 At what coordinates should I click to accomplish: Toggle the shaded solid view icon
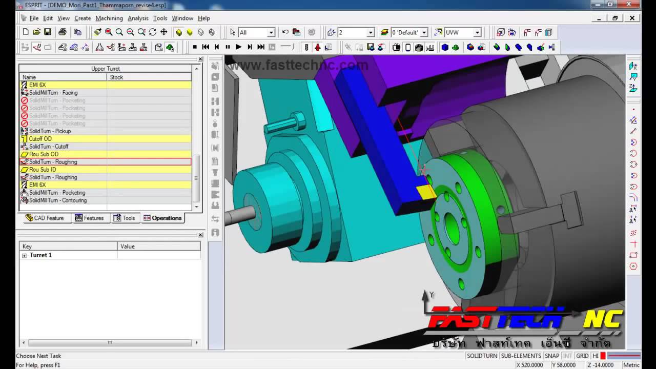coord(179,32)
